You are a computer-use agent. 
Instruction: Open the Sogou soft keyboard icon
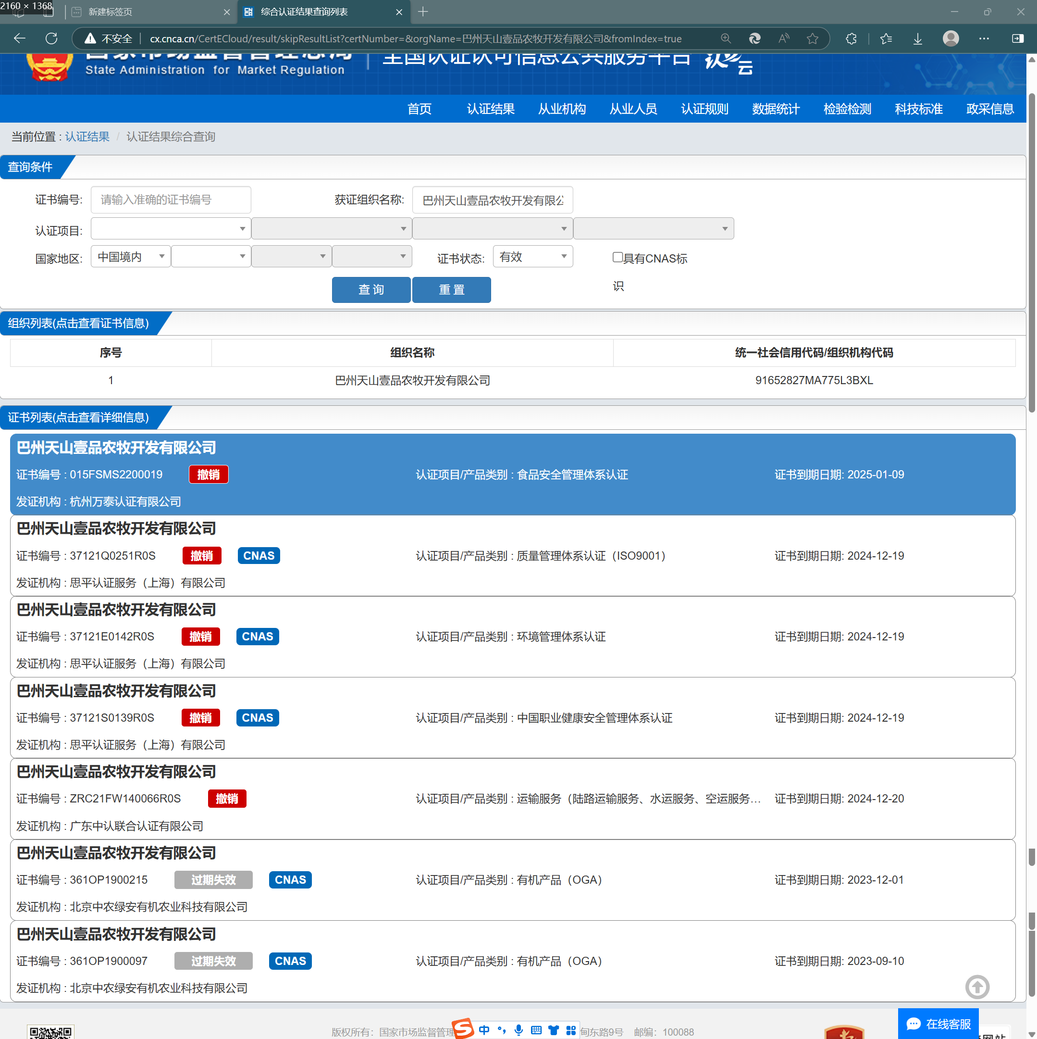(x=536, y=1030)
